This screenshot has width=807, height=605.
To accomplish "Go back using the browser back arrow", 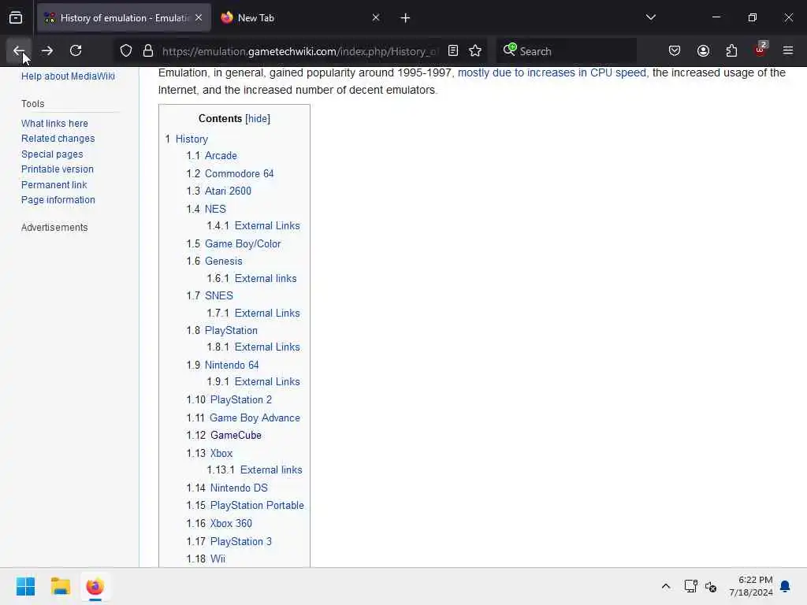I will (19, 50).
